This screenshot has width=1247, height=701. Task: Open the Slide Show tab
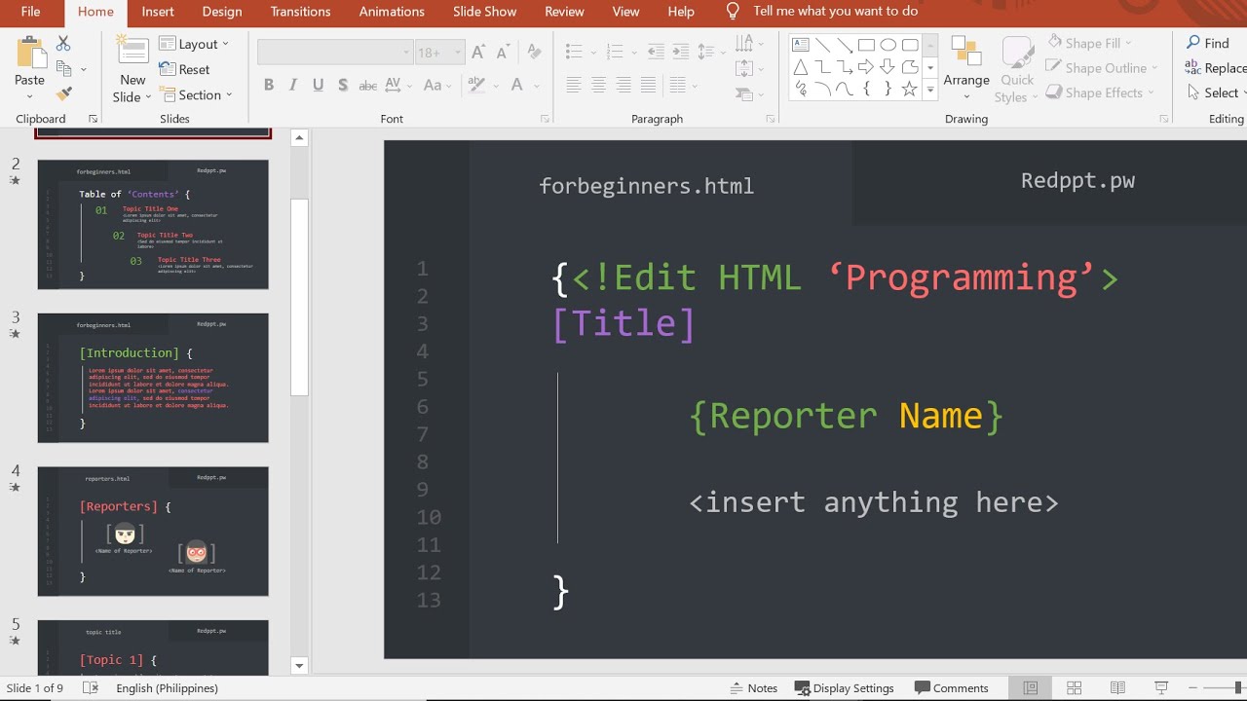pyautogui.click(x=484, y=12)
